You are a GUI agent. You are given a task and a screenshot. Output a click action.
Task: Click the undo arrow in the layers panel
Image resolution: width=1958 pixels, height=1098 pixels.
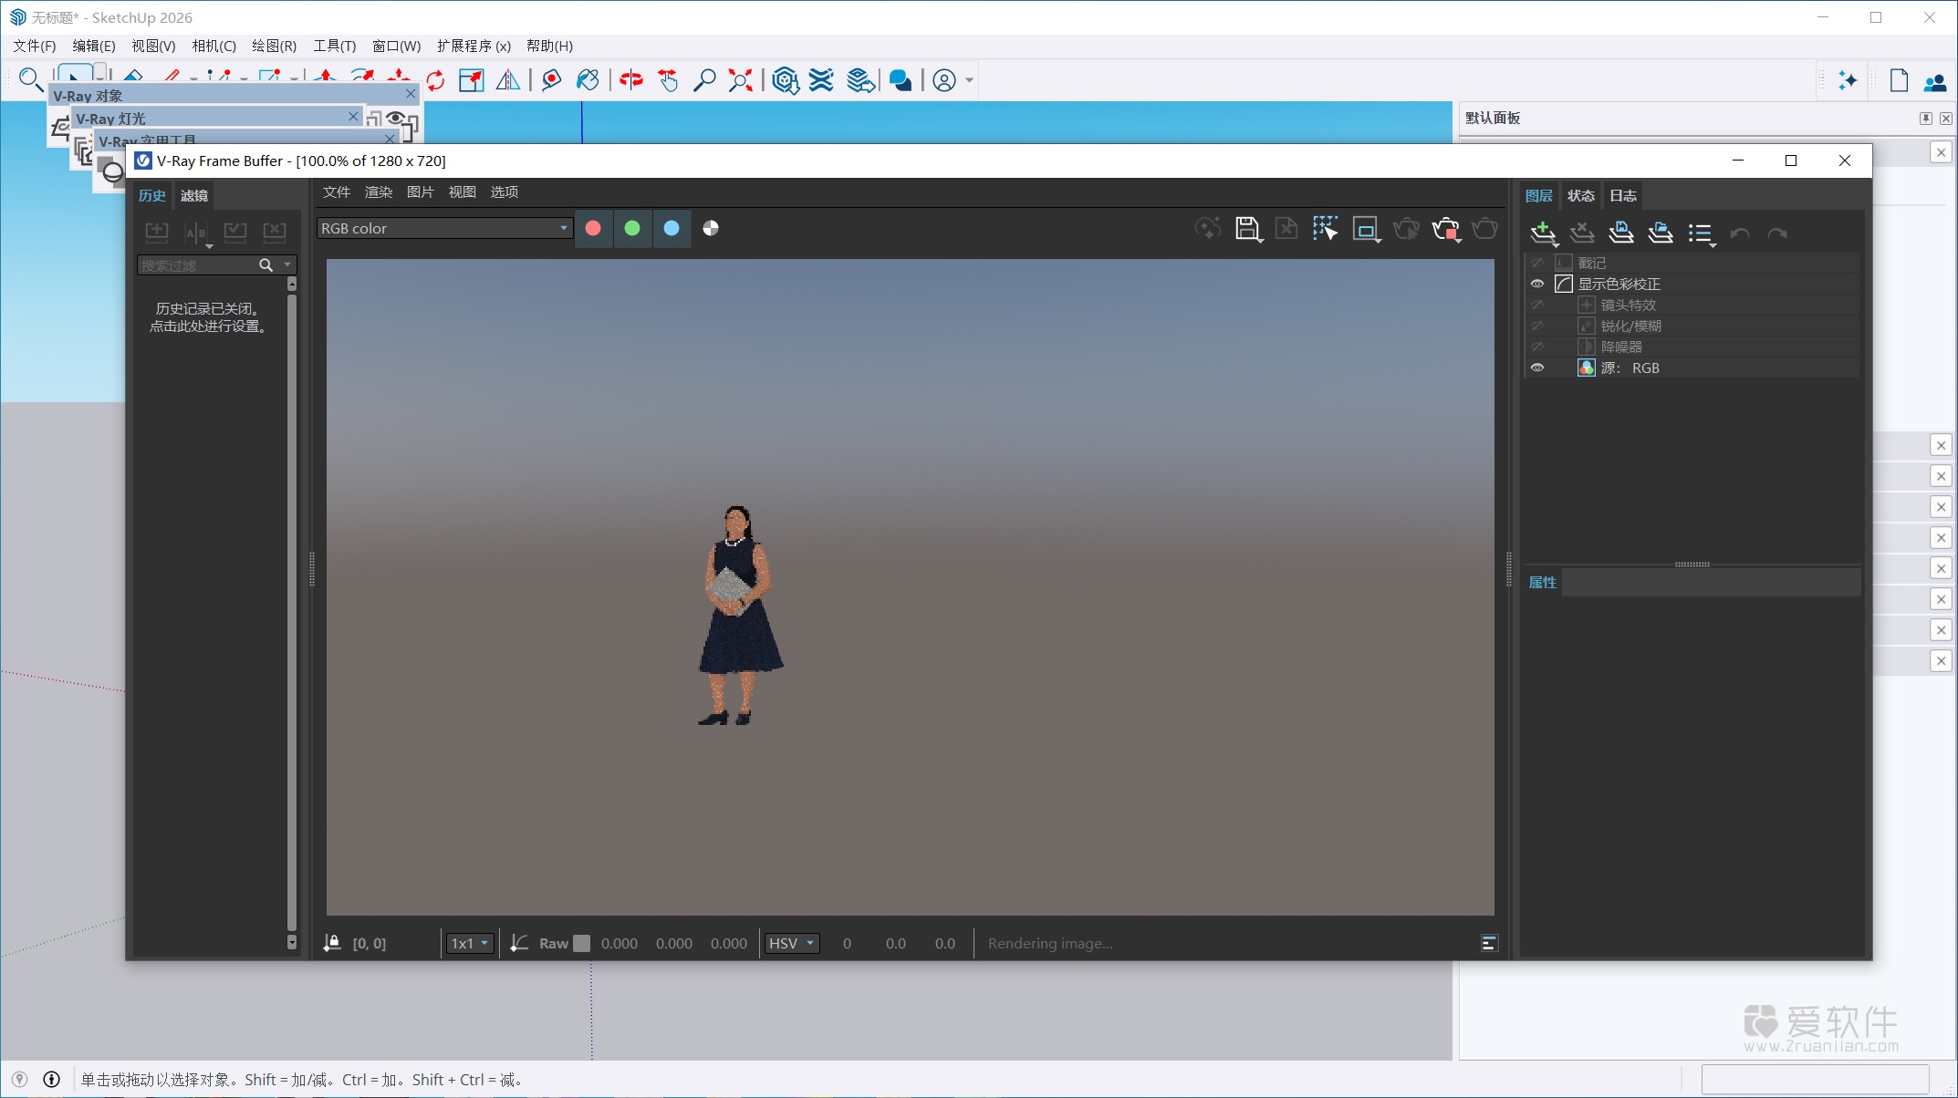pyautogui.click(x=1740, y=233)
